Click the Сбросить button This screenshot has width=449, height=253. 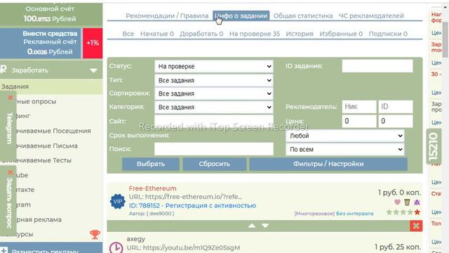[x=214, y=164]
